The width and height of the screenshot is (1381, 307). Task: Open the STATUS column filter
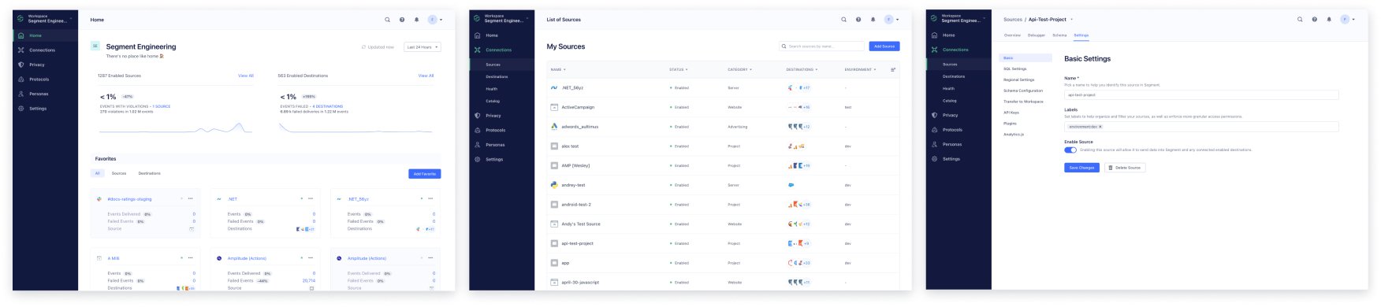click(x=678, y=69)
